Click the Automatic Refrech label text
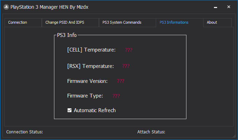238x140 pixels. point(95,110)
